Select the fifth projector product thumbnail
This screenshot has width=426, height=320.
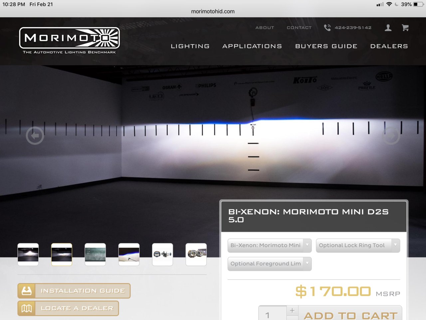tap(162, 254)
